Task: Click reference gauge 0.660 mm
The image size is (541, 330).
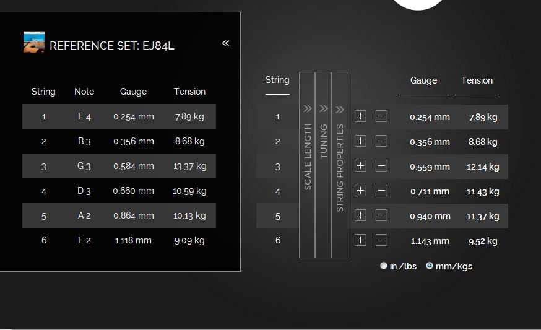Action: pyautogui.click(x=133, y=191)
